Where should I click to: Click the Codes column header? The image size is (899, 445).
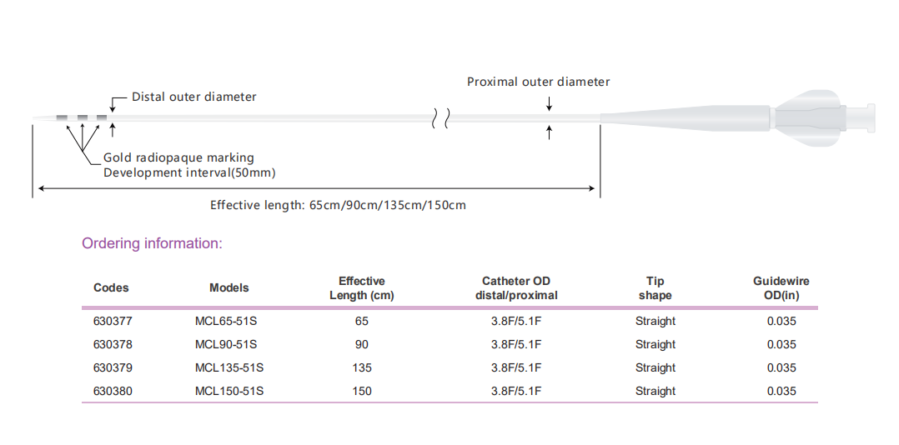pyautogui.click(x=111, y=287)
